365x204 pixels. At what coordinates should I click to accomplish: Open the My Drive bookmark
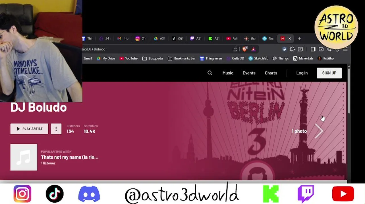[106, 58]
